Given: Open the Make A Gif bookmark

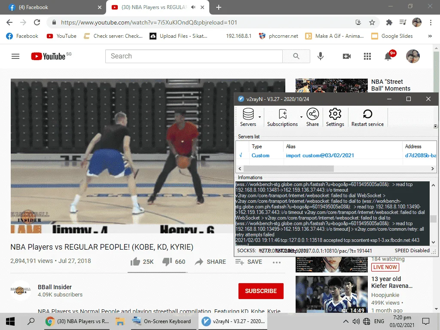Looking at the screenshot, I should [x=334, y=36].
